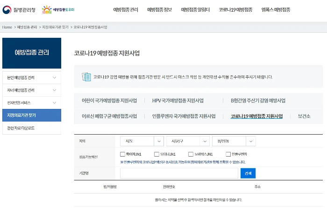This screenshot has height=208, width=327.
Task: Select 코로나19 예방접종 지원사업 tab
Action: pyautogui.click(x=256, y=116)
